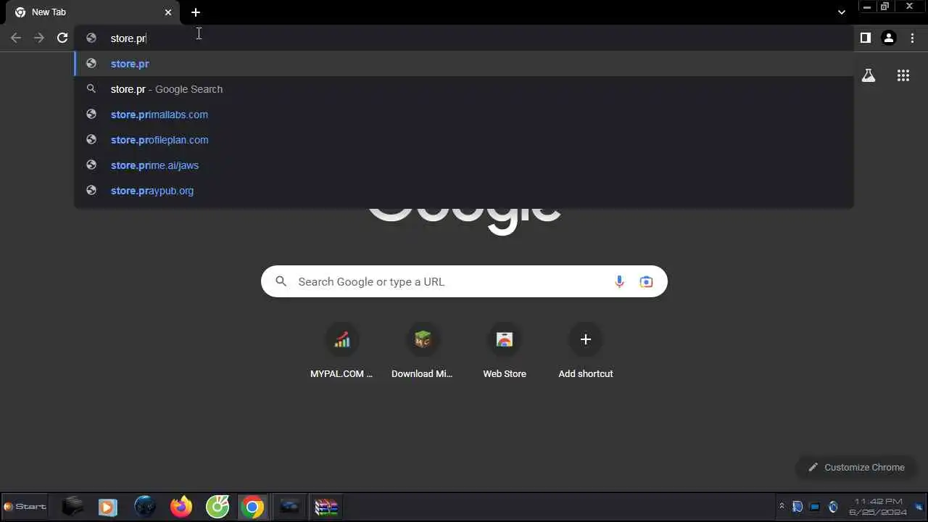
Task: Click inside the address bar text field
Action: click(x=464, y=38)
